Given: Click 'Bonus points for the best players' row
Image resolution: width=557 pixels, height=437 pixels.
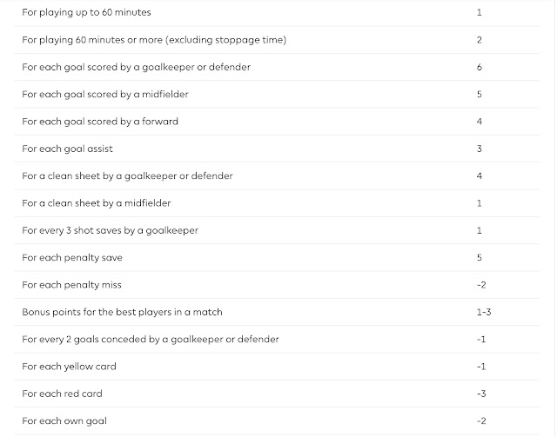Looking at the screenshot, I should click(x=277, y=312).
